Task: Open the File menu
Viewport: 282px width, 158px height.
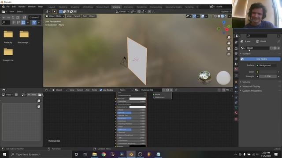Action: coord(8,7)
